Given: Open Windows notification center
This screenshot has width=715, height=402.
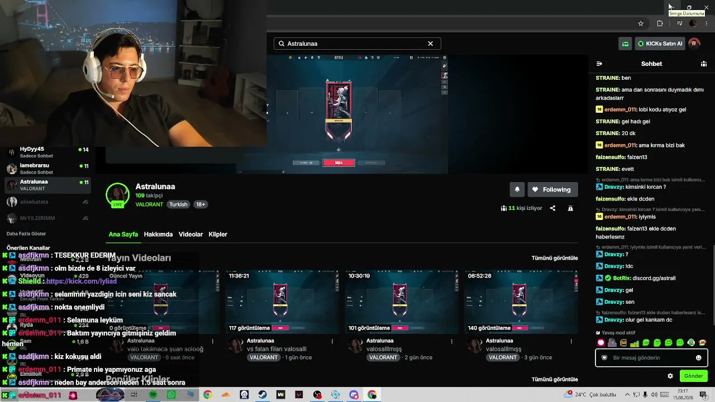Looking at the screenshot, I should tap(704, 395).
